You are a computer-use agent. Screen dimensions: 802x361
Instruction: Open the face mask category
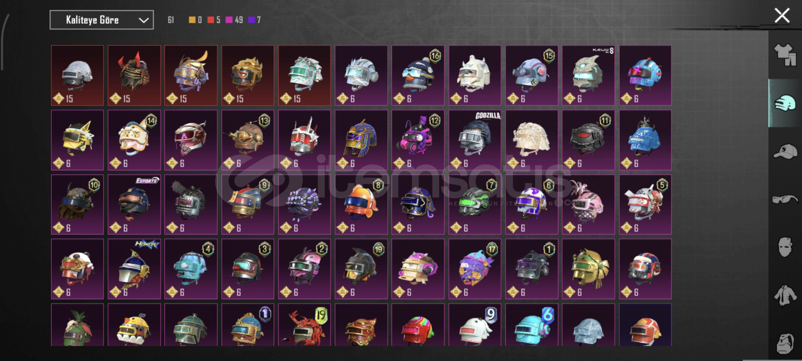point(785,247)
